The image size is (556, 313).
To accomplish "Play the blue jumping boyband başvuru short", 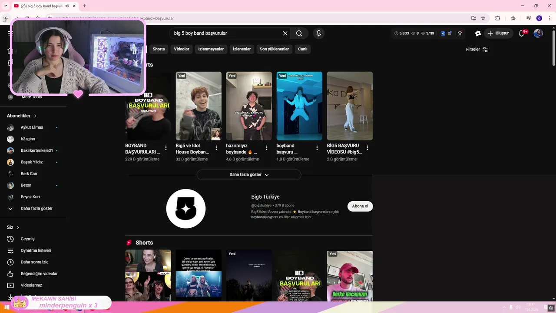I will (x=299, y=106).
